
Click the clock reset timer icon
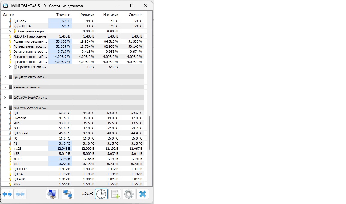click(101, 194)
